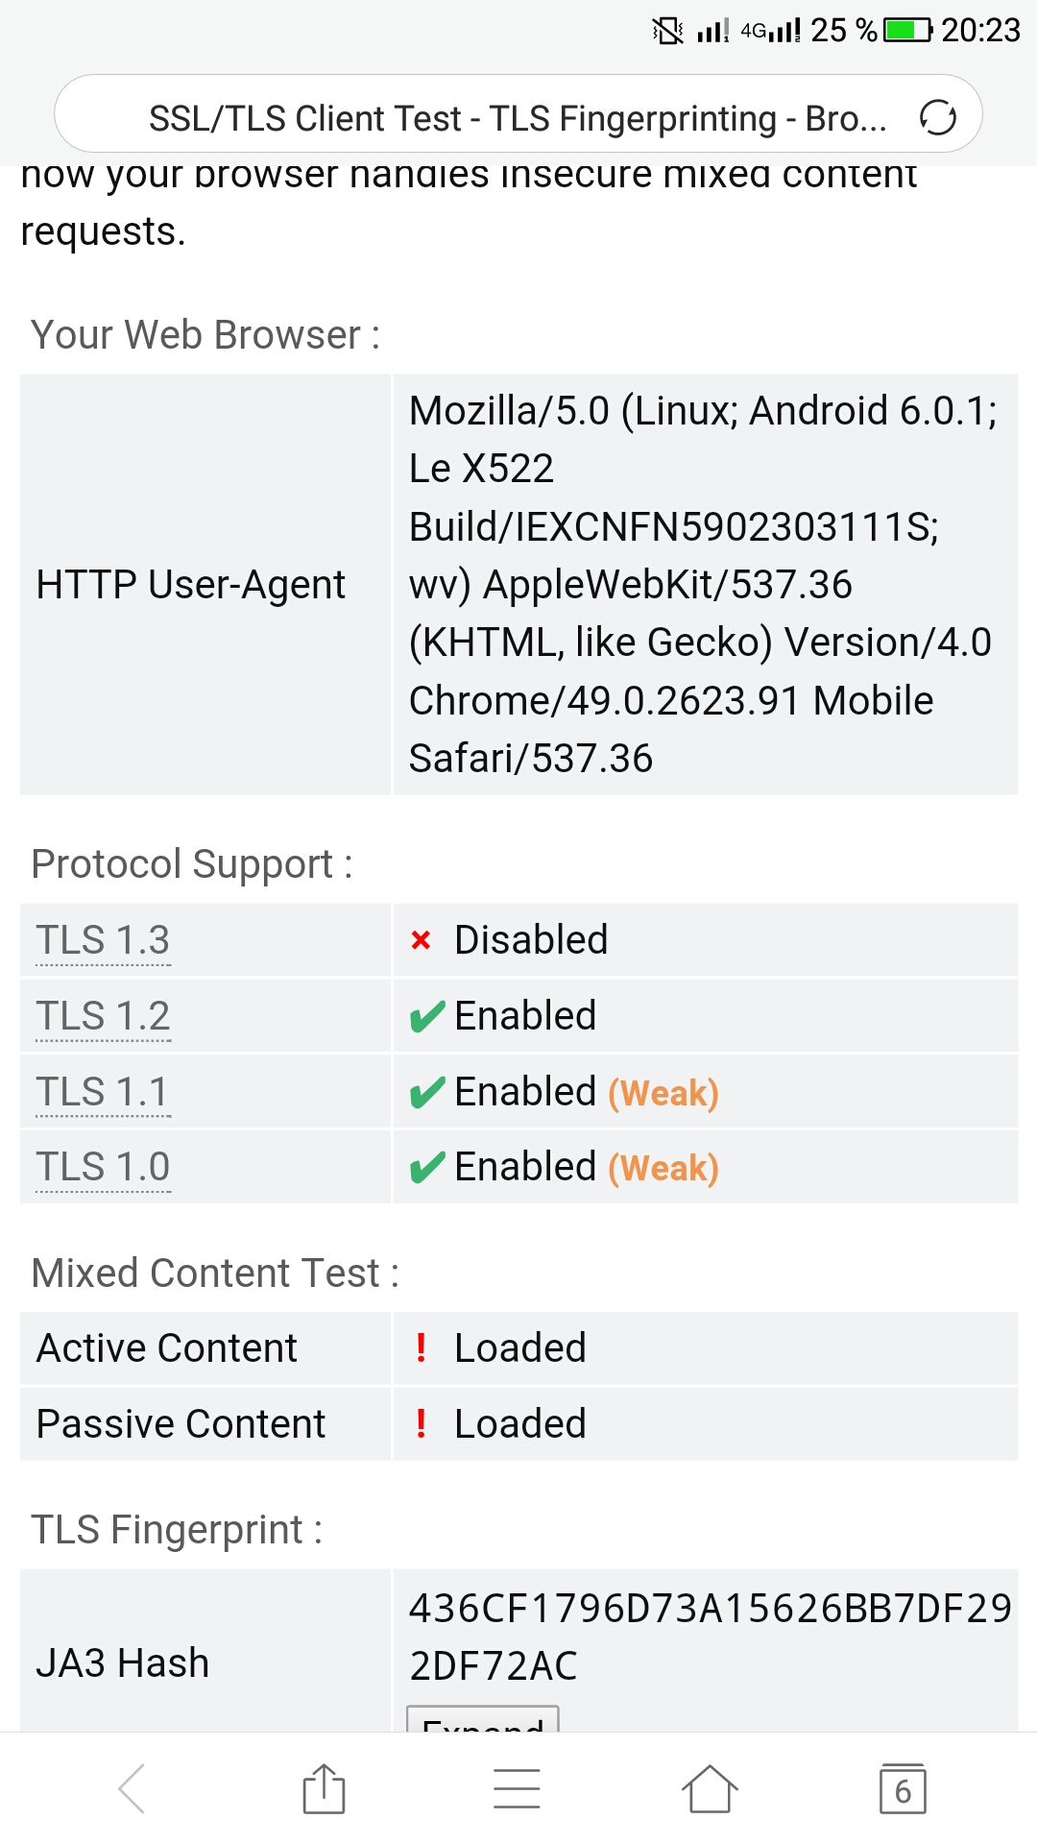
Task: Go back using the browser back arrow
Action: coord(132,1788)
